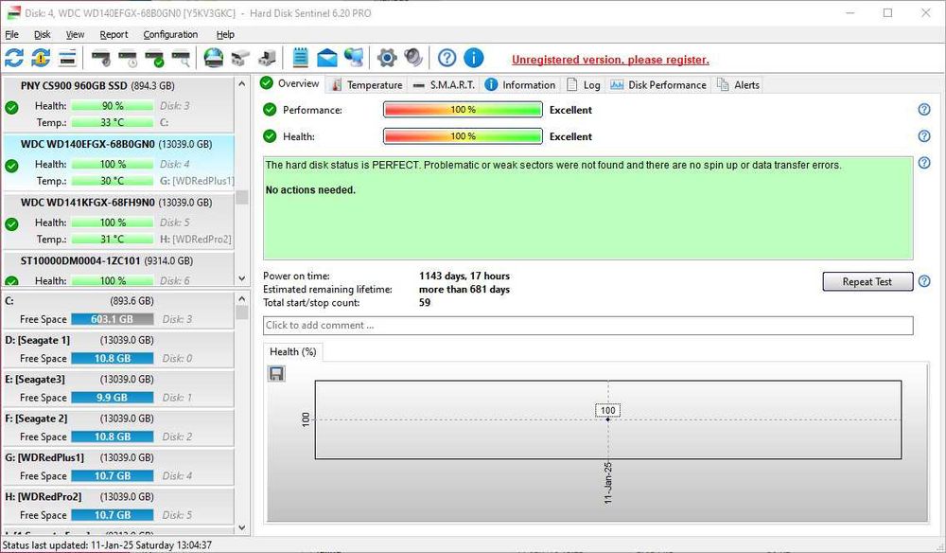Select the G: [WDRedPlus1] volume
This screenshot has height=553, width=946.
(x=118, y=467)
